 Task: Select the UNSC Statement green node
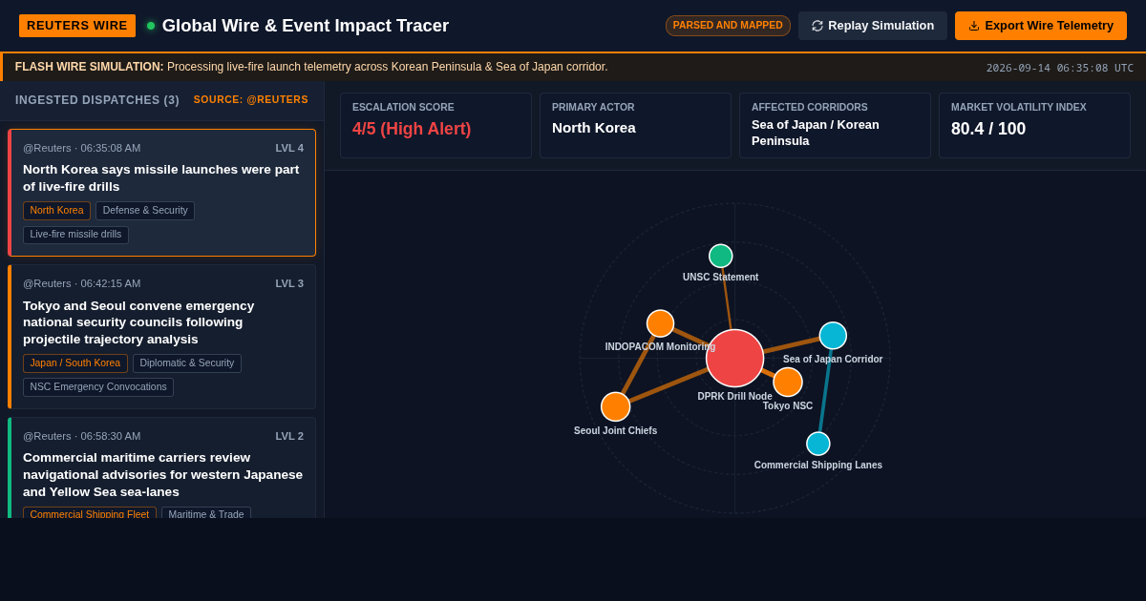(x=721, y=256)
